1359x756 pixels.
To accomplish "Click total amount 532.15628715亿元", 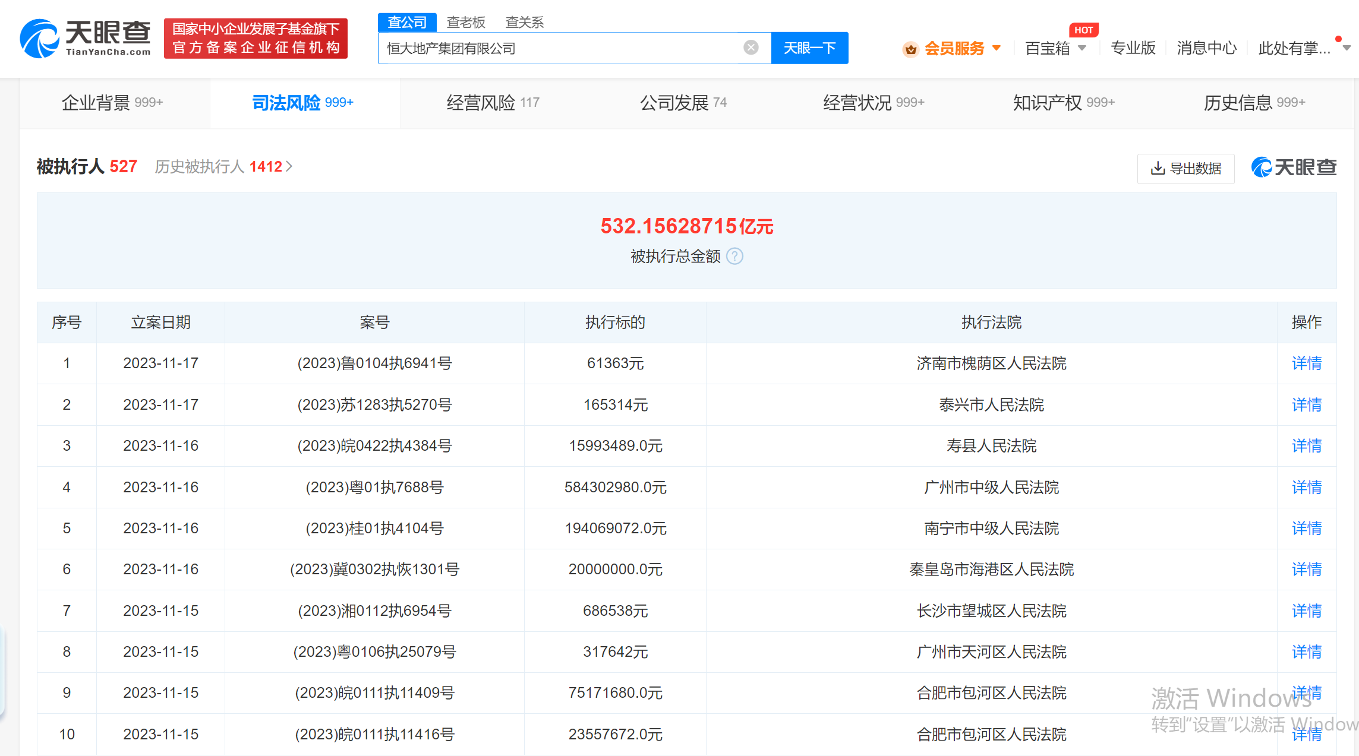I will [687, 226].
